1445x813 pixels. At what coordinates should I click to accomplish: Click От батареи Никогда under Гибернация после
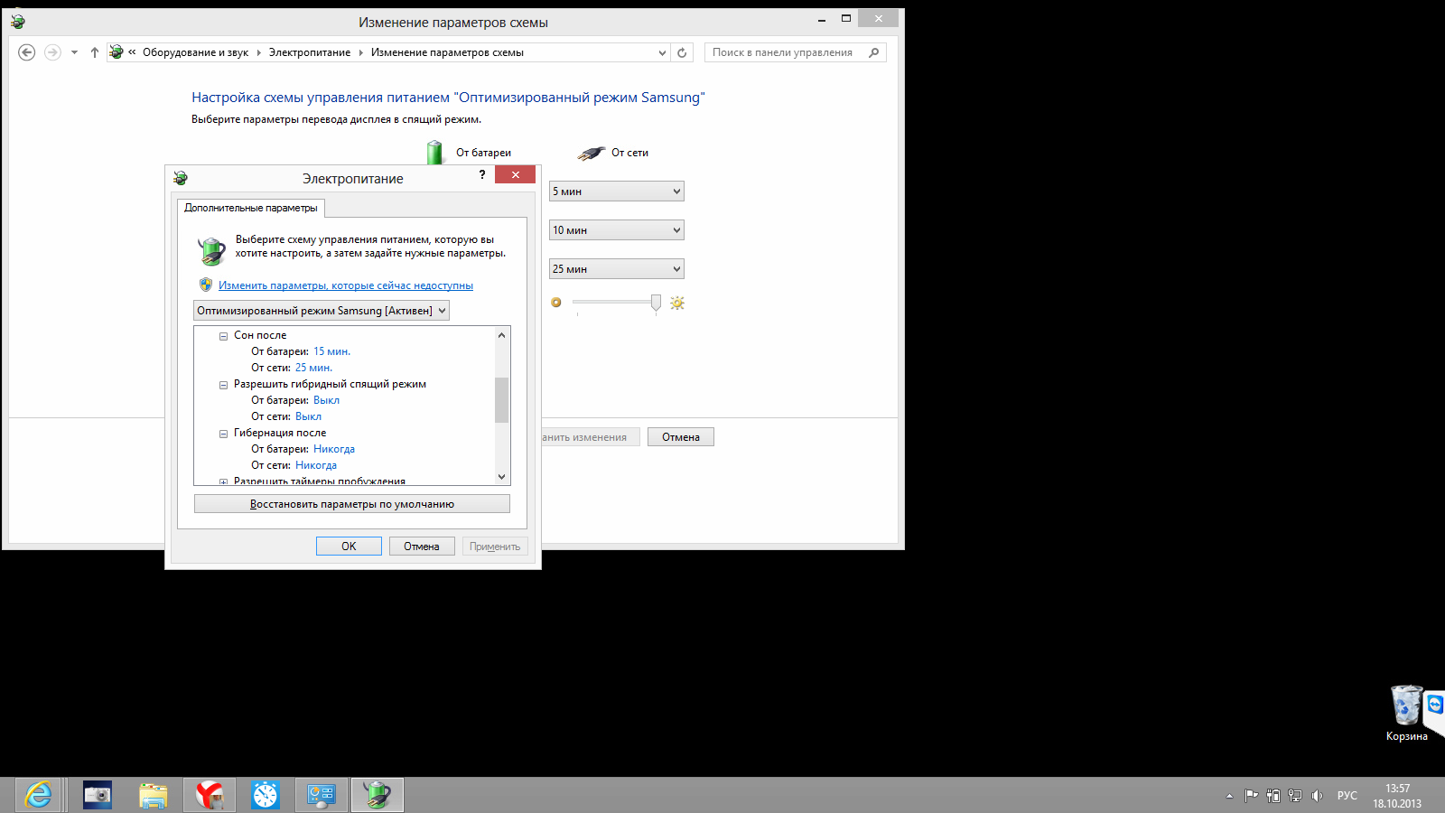[334, 449]
